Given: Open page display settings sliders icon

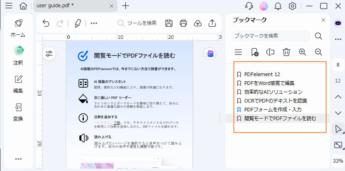Looking at the screenshot, I should [x=49, y=54].
